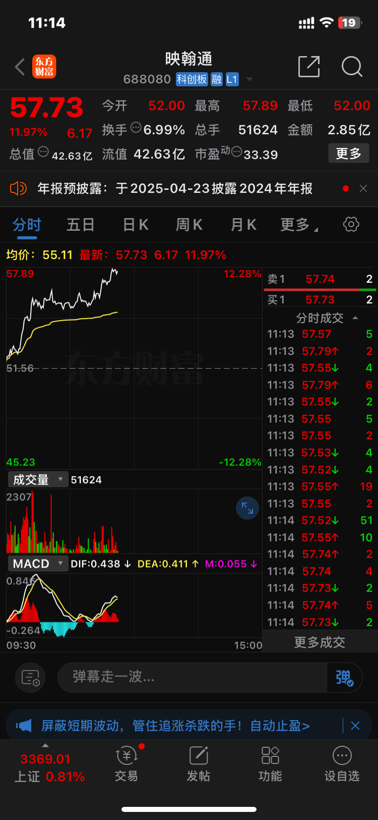378x820 pixels.
Task: Tap info icon next to 市盈动
Action: point(236,151)
